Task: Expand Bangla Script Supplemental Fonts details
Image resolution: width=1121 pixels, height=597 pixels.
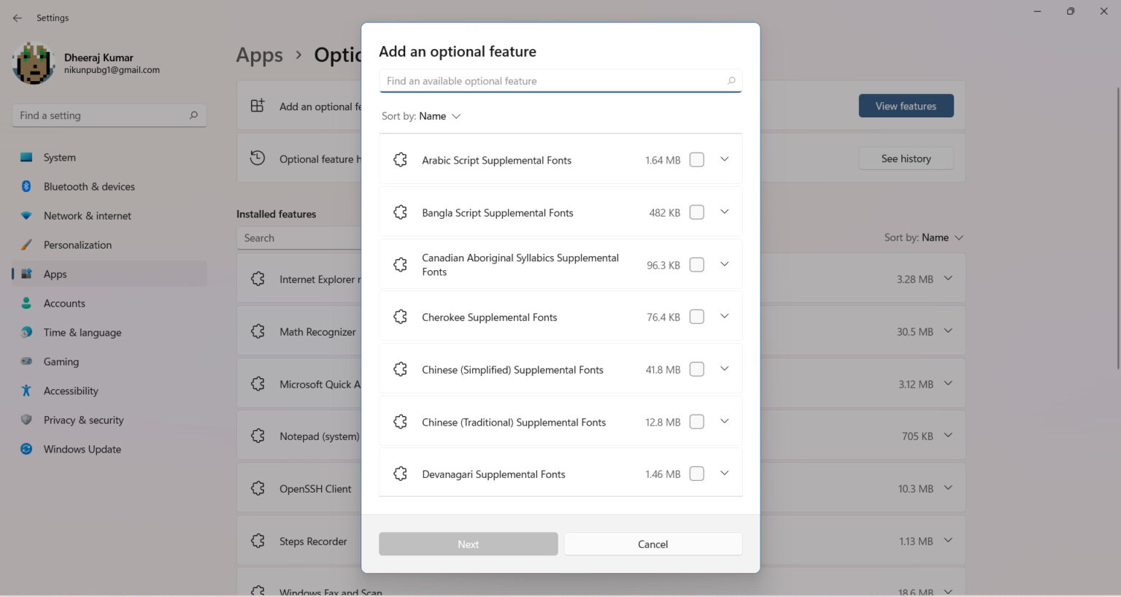Action: click(724, 212)
